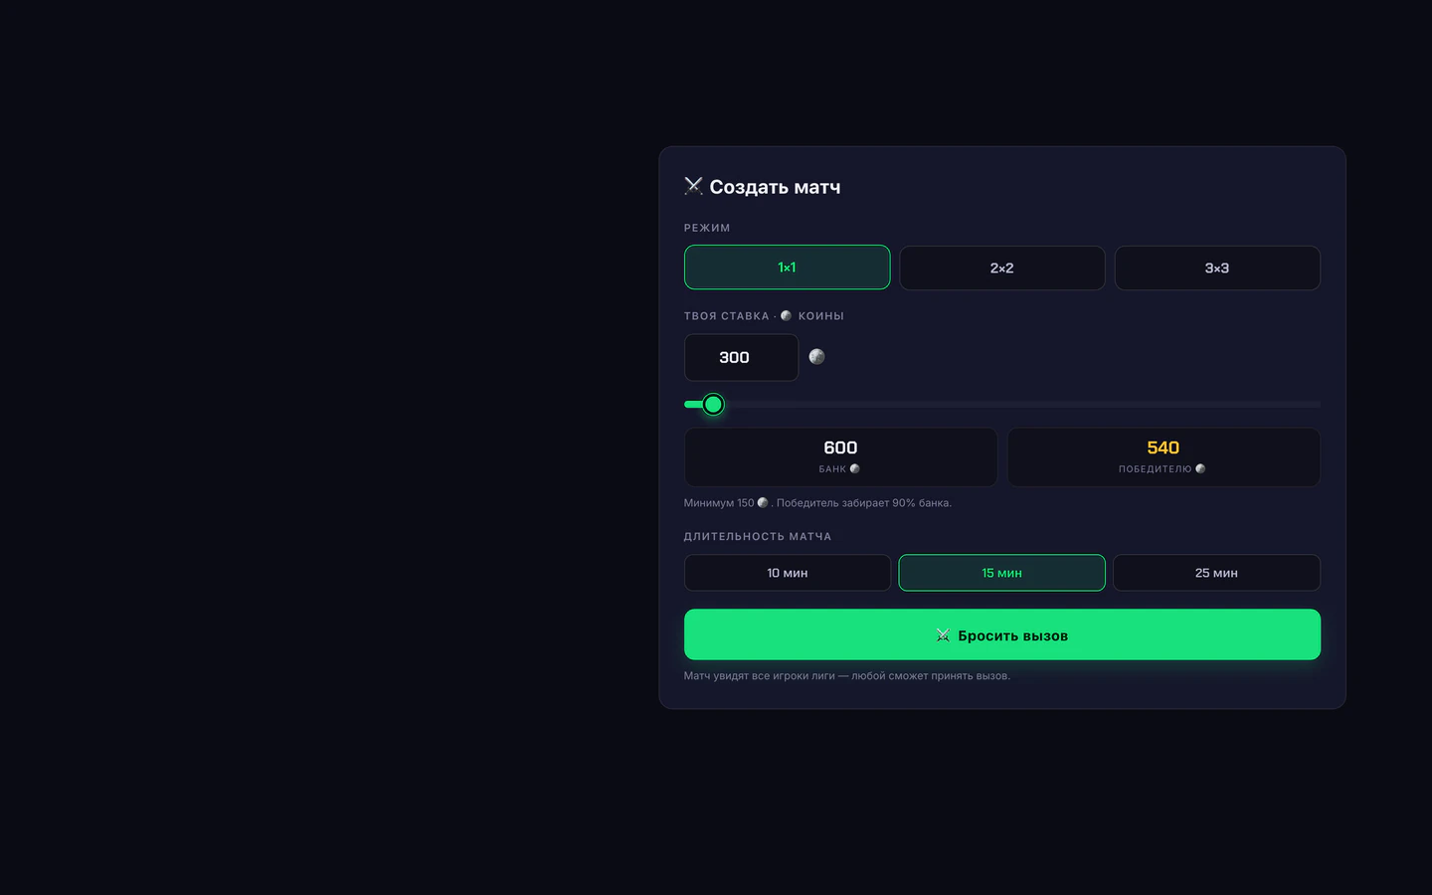Click the stake amount field showing 300
Screen dimensions: 1432x895
pyautogui.click(x=741, y=357)
